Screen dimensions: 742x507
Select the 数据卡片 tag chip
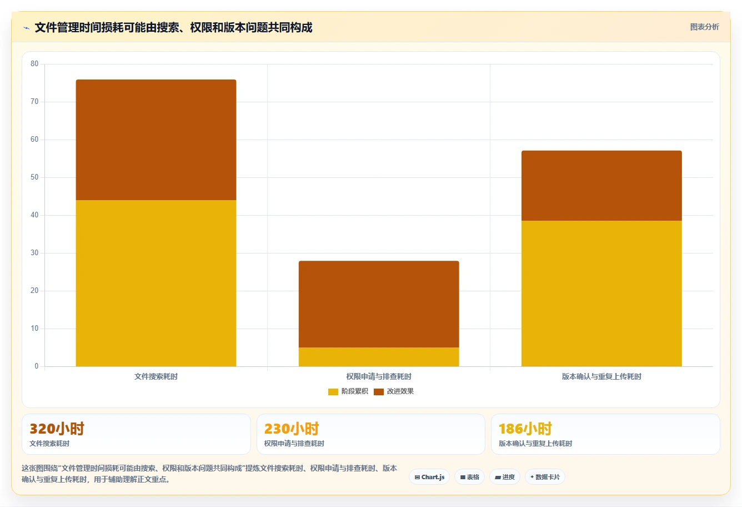545,477
